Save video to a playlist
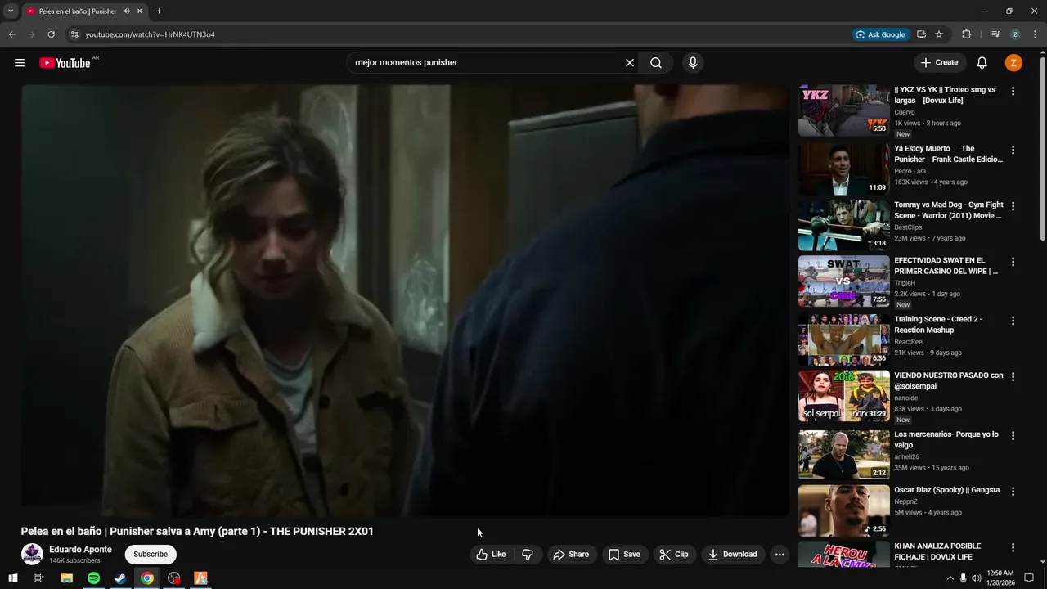Screen dimensions: 1047x589 (x=624, y=555)
